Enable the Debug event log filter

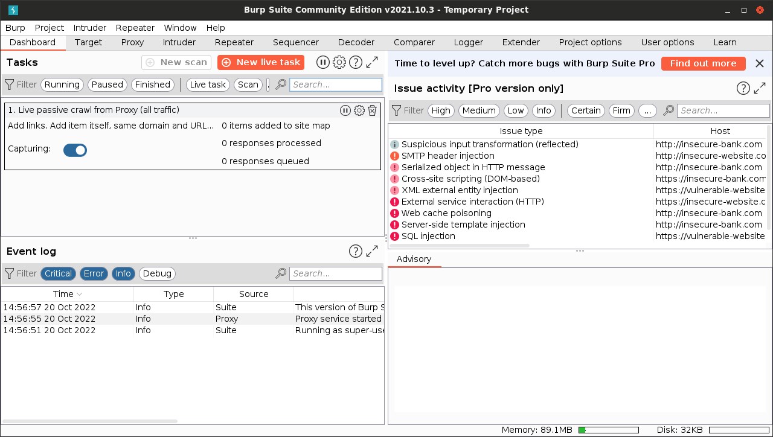click(x=157, y=273)
